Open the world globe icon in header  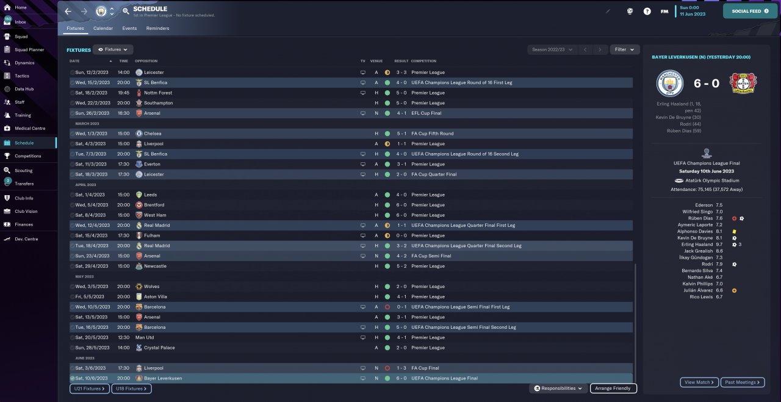pos(630,11)
